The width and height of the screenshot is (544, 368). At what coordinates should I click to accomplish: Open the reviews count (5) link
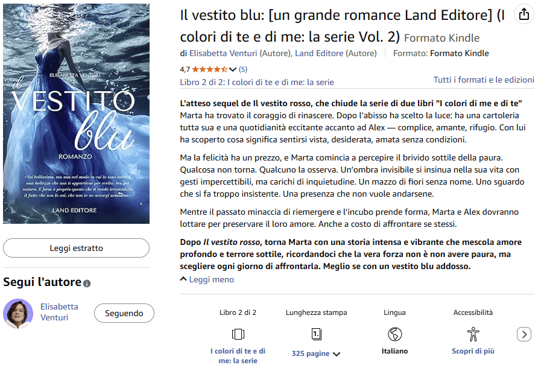point(243,69)
